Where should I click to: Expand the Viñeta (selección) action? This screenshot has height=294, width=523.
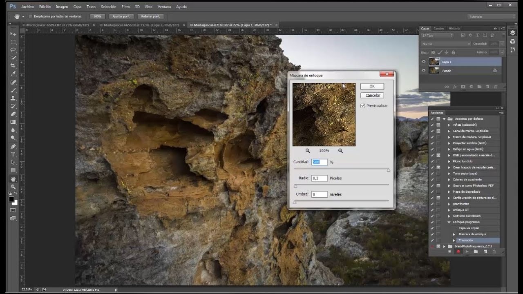(449, 125)
